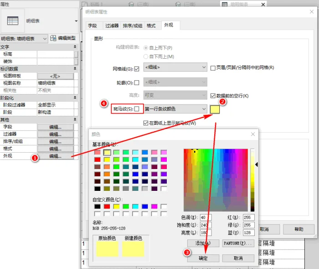Click the 外观 Edit button in Properties
Screen dimensions: 319x269
pos(55,156)
